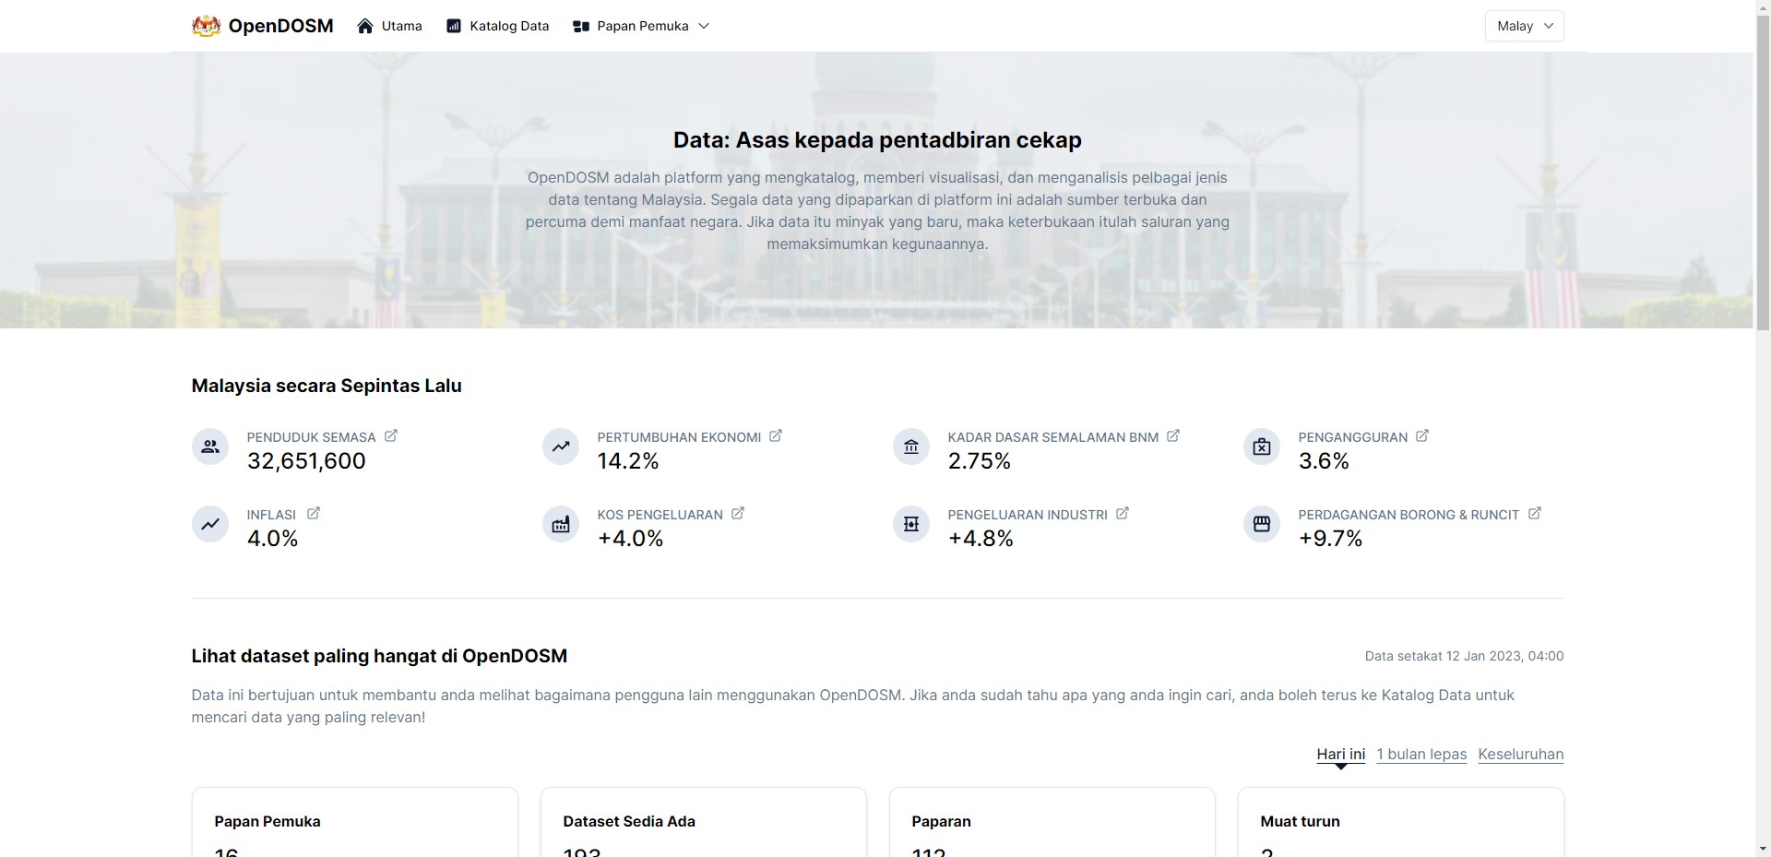Switch to the Keseluruhan tab
The height and width of the screenshot is (857, 1771).
pos(1521,754)
